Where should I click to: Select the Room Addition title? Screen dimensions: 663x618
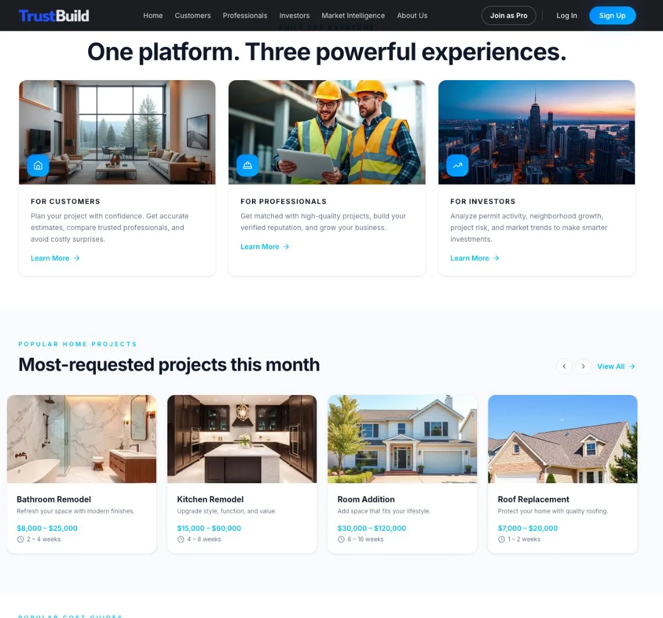[366, 499]
